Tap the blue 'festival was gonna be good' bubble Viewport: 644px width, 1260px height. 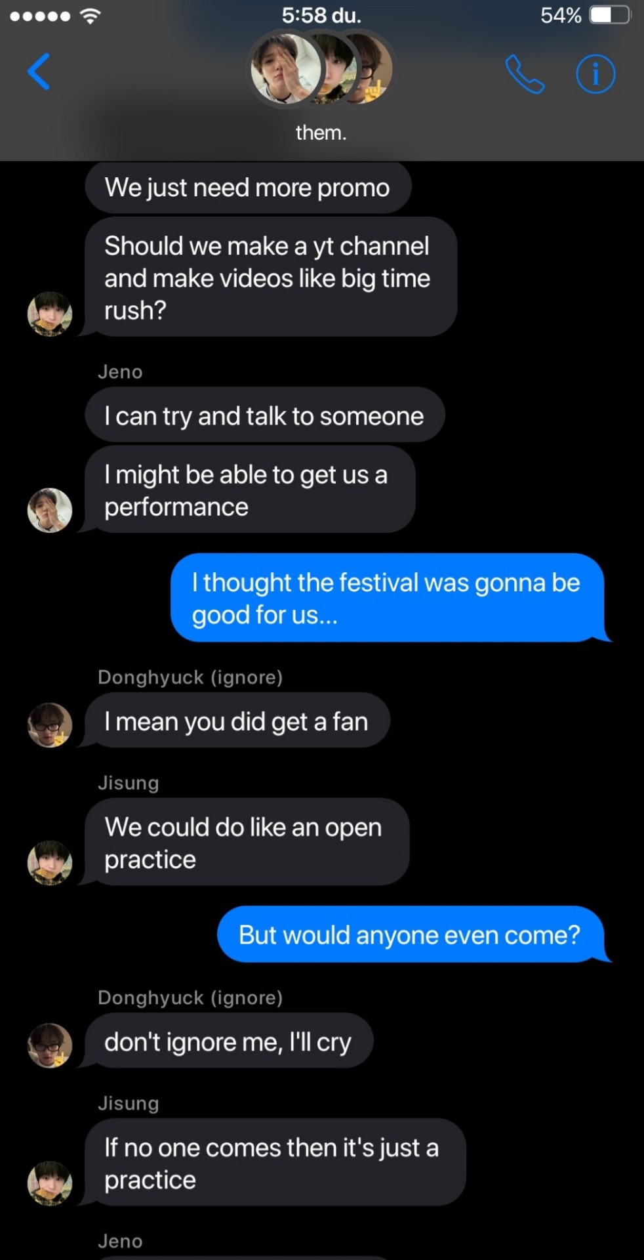pyautogui.click(x=386, y=598)
